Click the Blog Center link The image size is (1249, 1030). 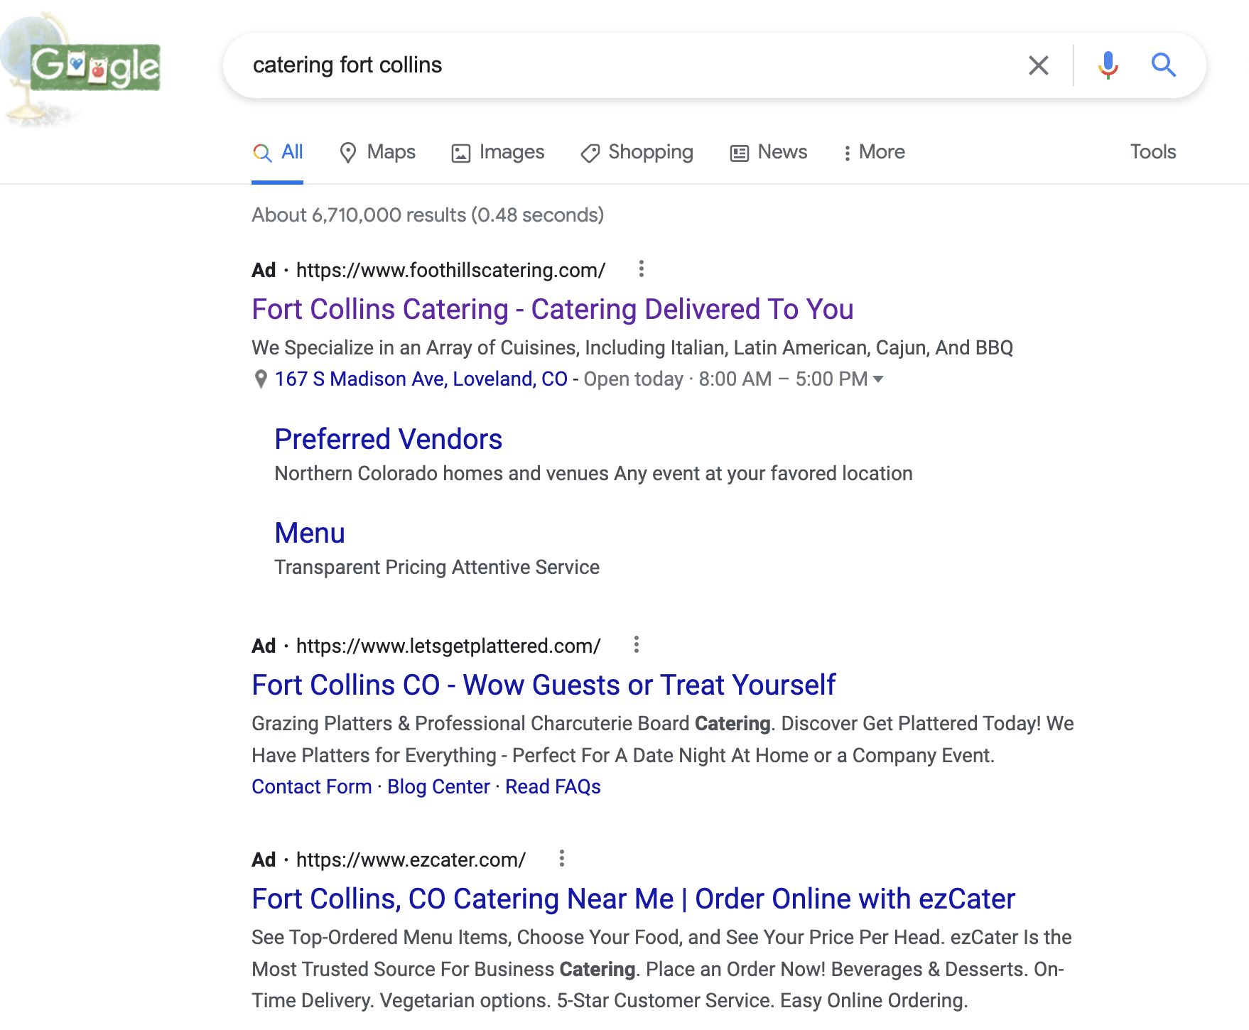tap(438, 787)
